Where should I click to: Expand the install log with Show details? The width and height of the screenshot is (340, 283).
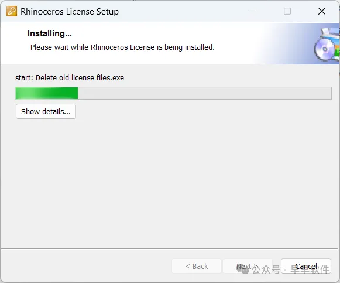(x=46, y=111)
